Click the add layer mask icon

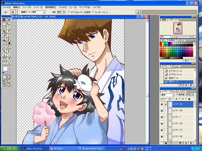(x=171, y=143)
